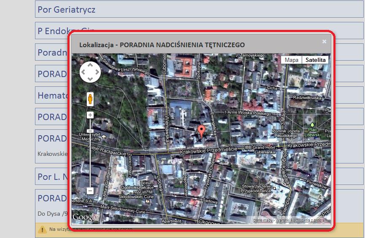The height and width of the screenshot is (238, 365).
Task: Click the Stanisława Leszczyńskiego street label
Action: (x=126, y=67)
